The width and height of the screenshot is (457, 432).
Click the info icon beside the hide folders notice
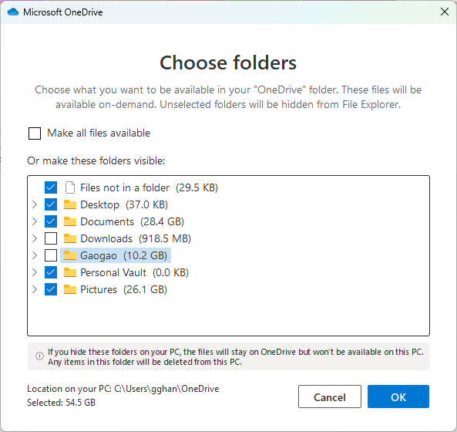click(x=39, y=356)
